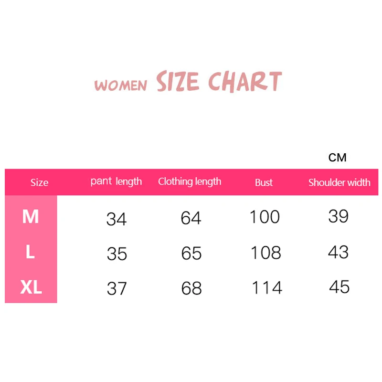382x382 pixels.
Task: Click clothing length value 65
Action: (x=191, y=254)
